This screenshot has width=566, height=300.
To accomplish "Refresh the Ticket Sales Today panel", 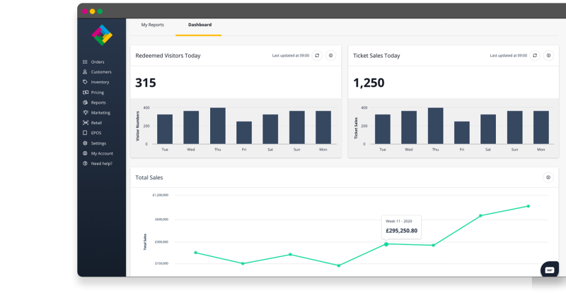I will (535, 55).
